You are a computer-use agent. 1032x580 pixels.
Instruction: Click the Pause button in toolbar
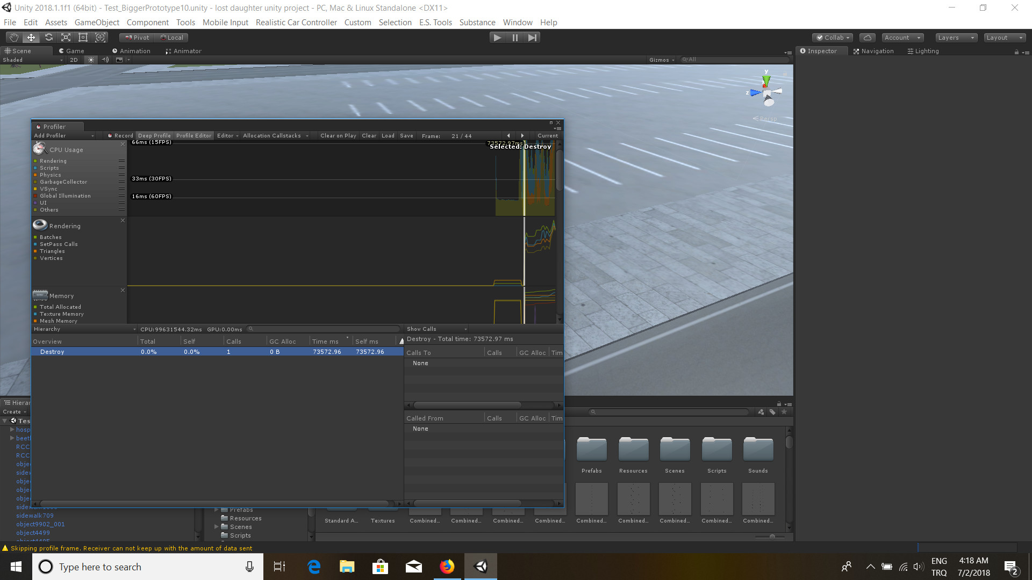515,37
